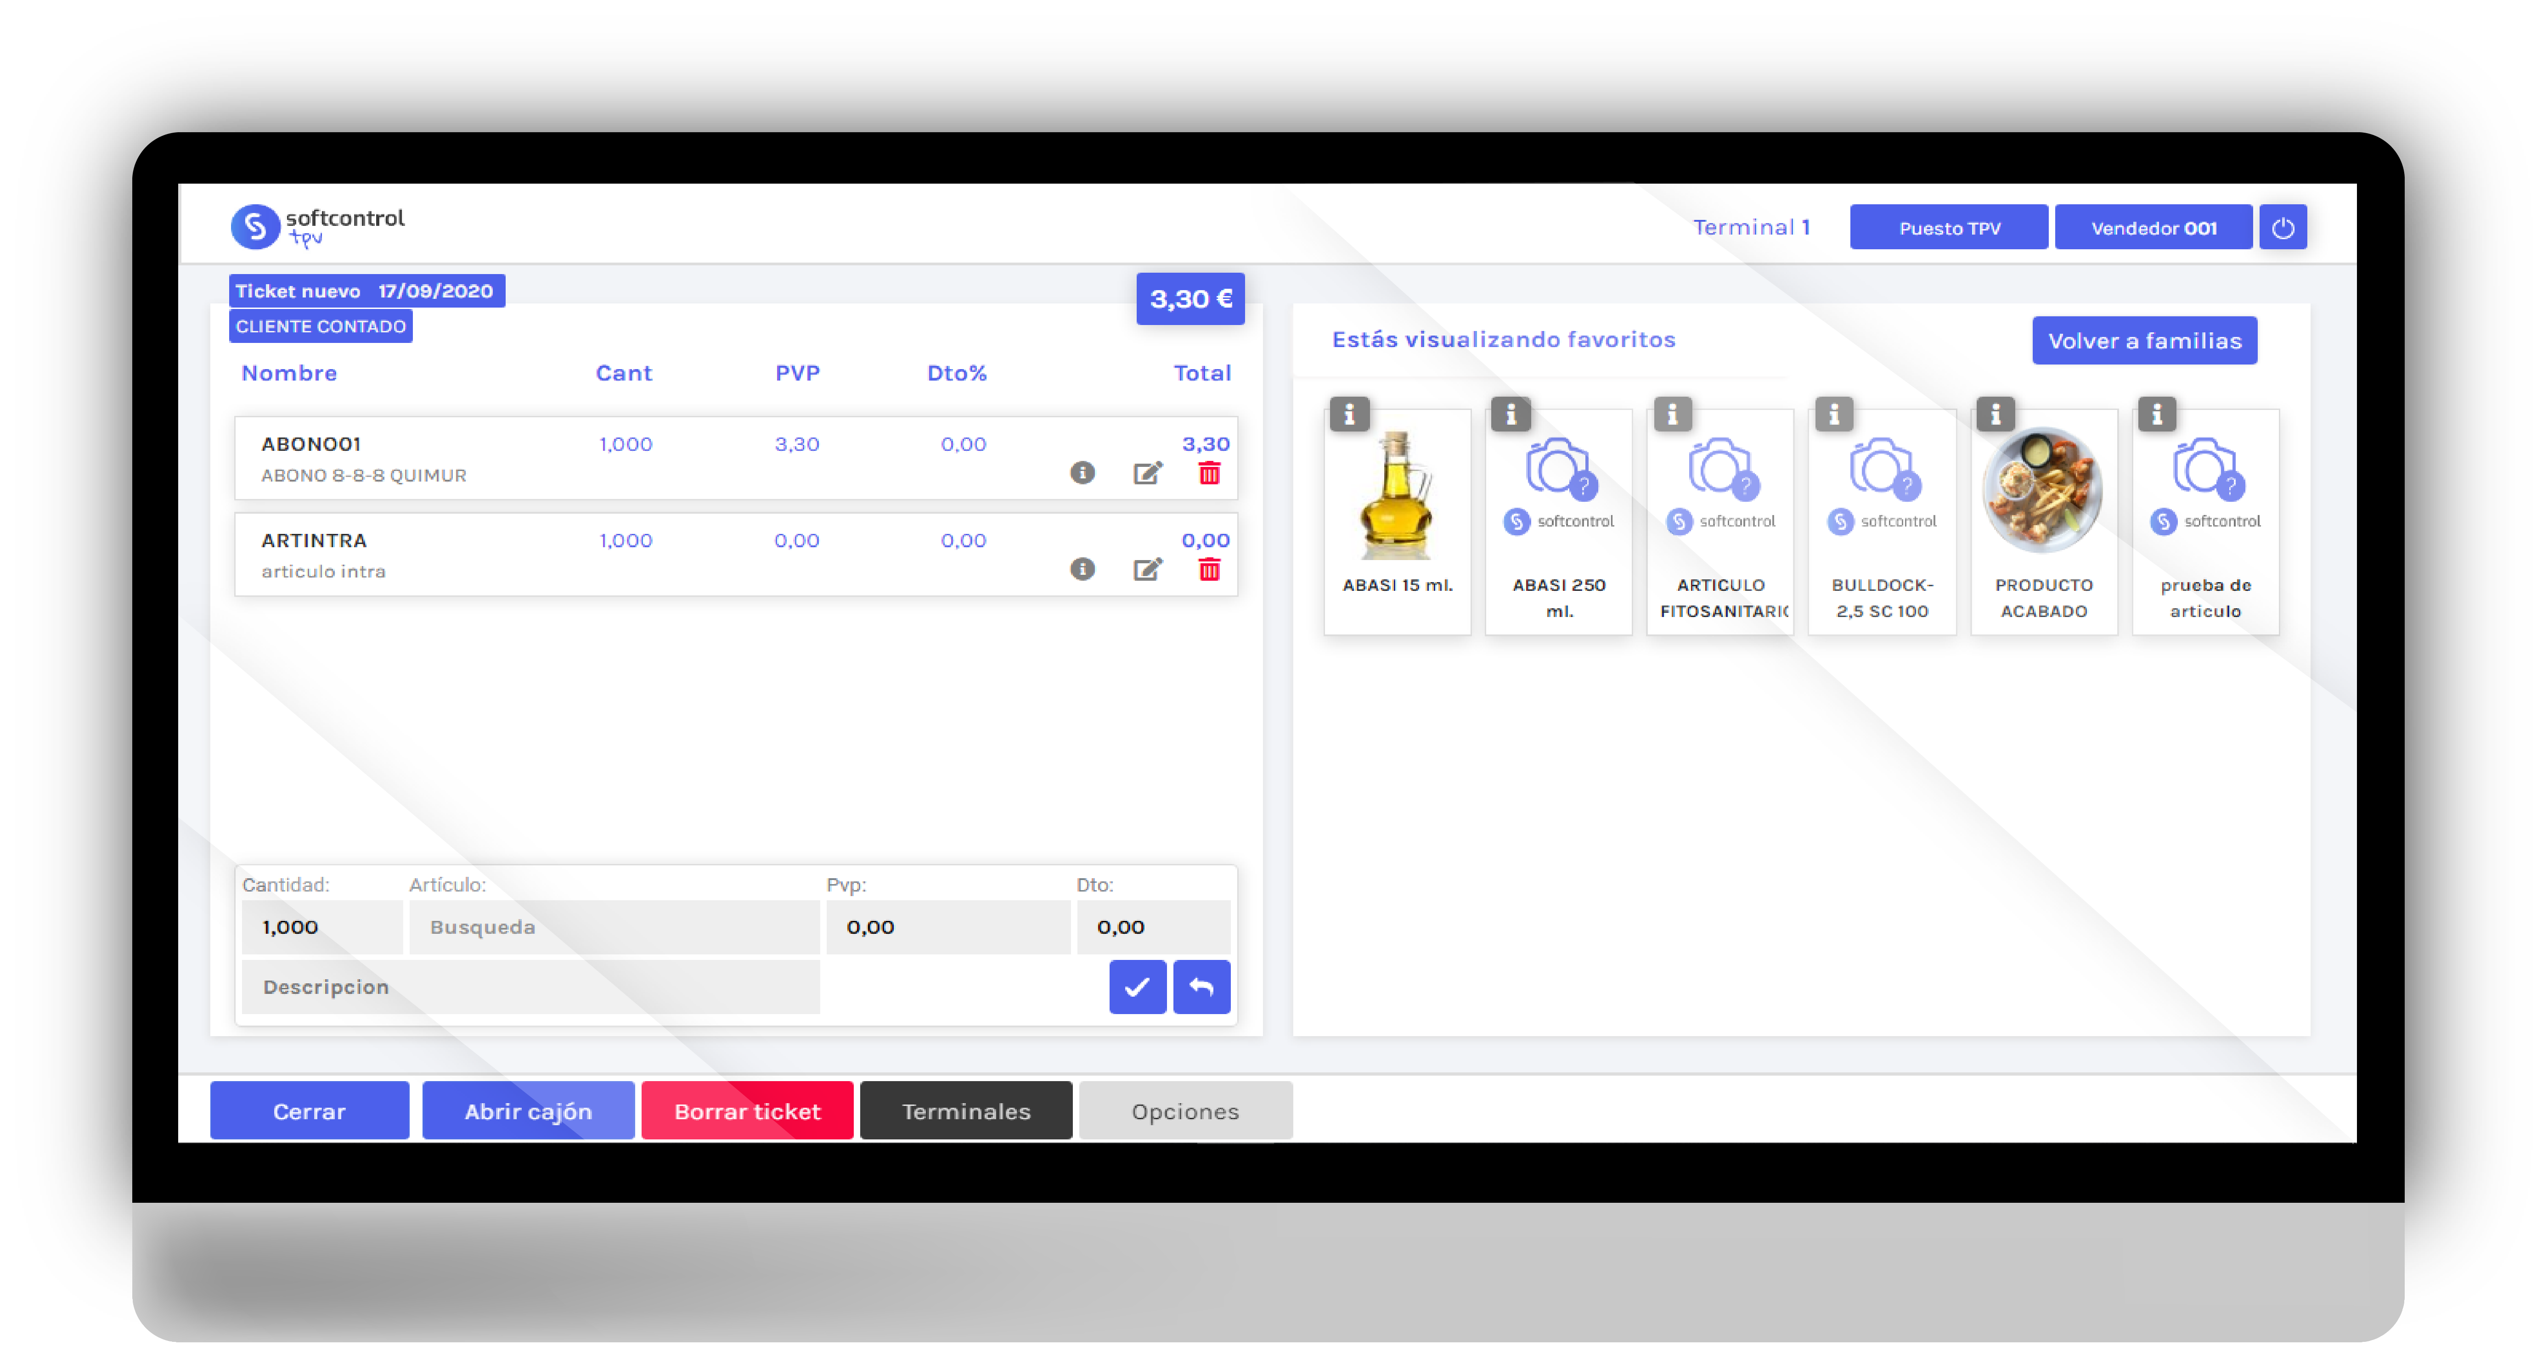Open the drawer with Abrir cajón

pyautogui.click(x=528, y=1110)
